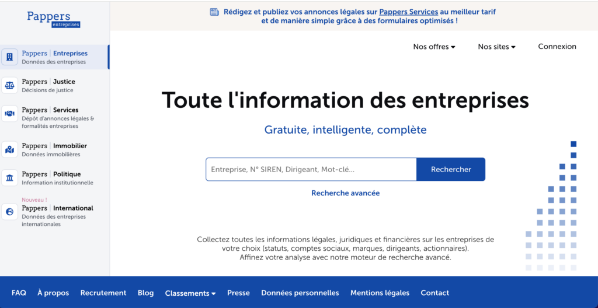Click the 'Données immobilières' subtitle

pos(51,155)
